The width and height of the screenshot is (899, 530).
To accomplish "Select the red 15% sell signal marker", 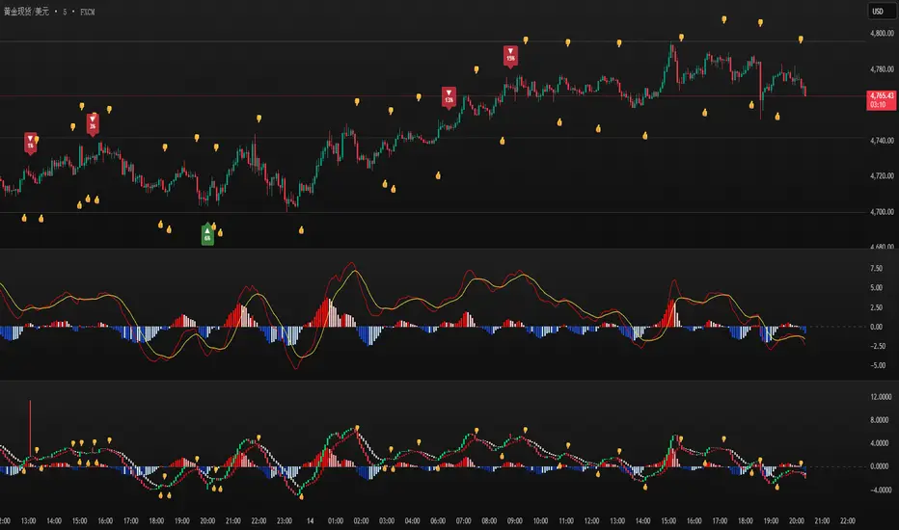I will [510, 56].
